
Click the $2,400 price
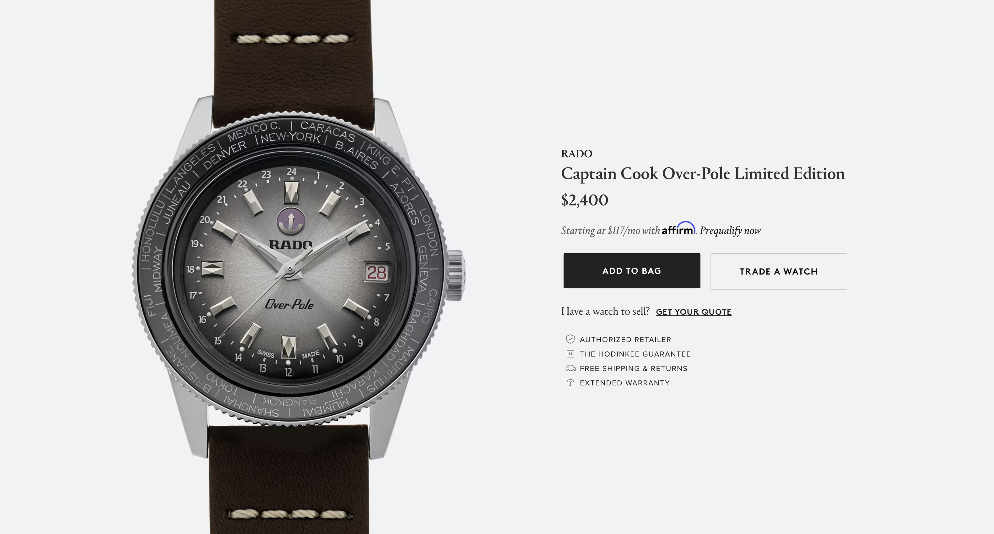point(585,200)
